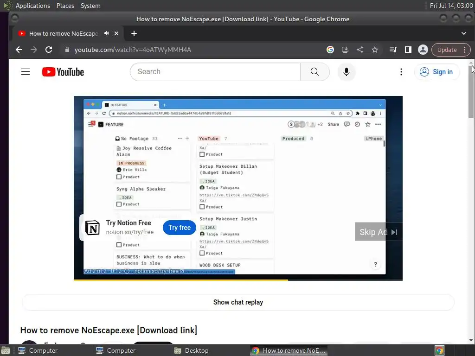The width and height of the screenshot is (475, 356).
Task: Click the Try free ad button
Action: tap(180, 228)
